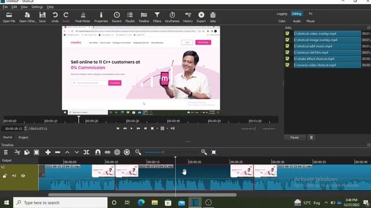Open the View menu

pos(24,7)
